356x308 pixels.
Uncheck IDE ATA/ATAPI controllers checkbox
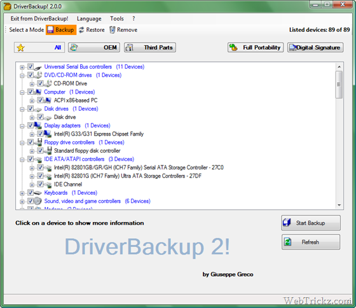click(x=31, y=159)
